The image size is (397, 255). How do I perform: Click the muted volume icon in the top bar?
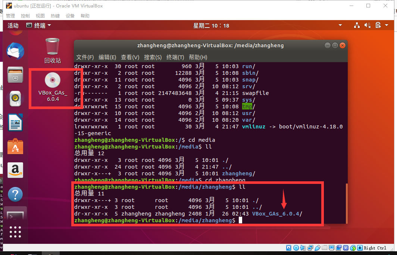(368, 25)
